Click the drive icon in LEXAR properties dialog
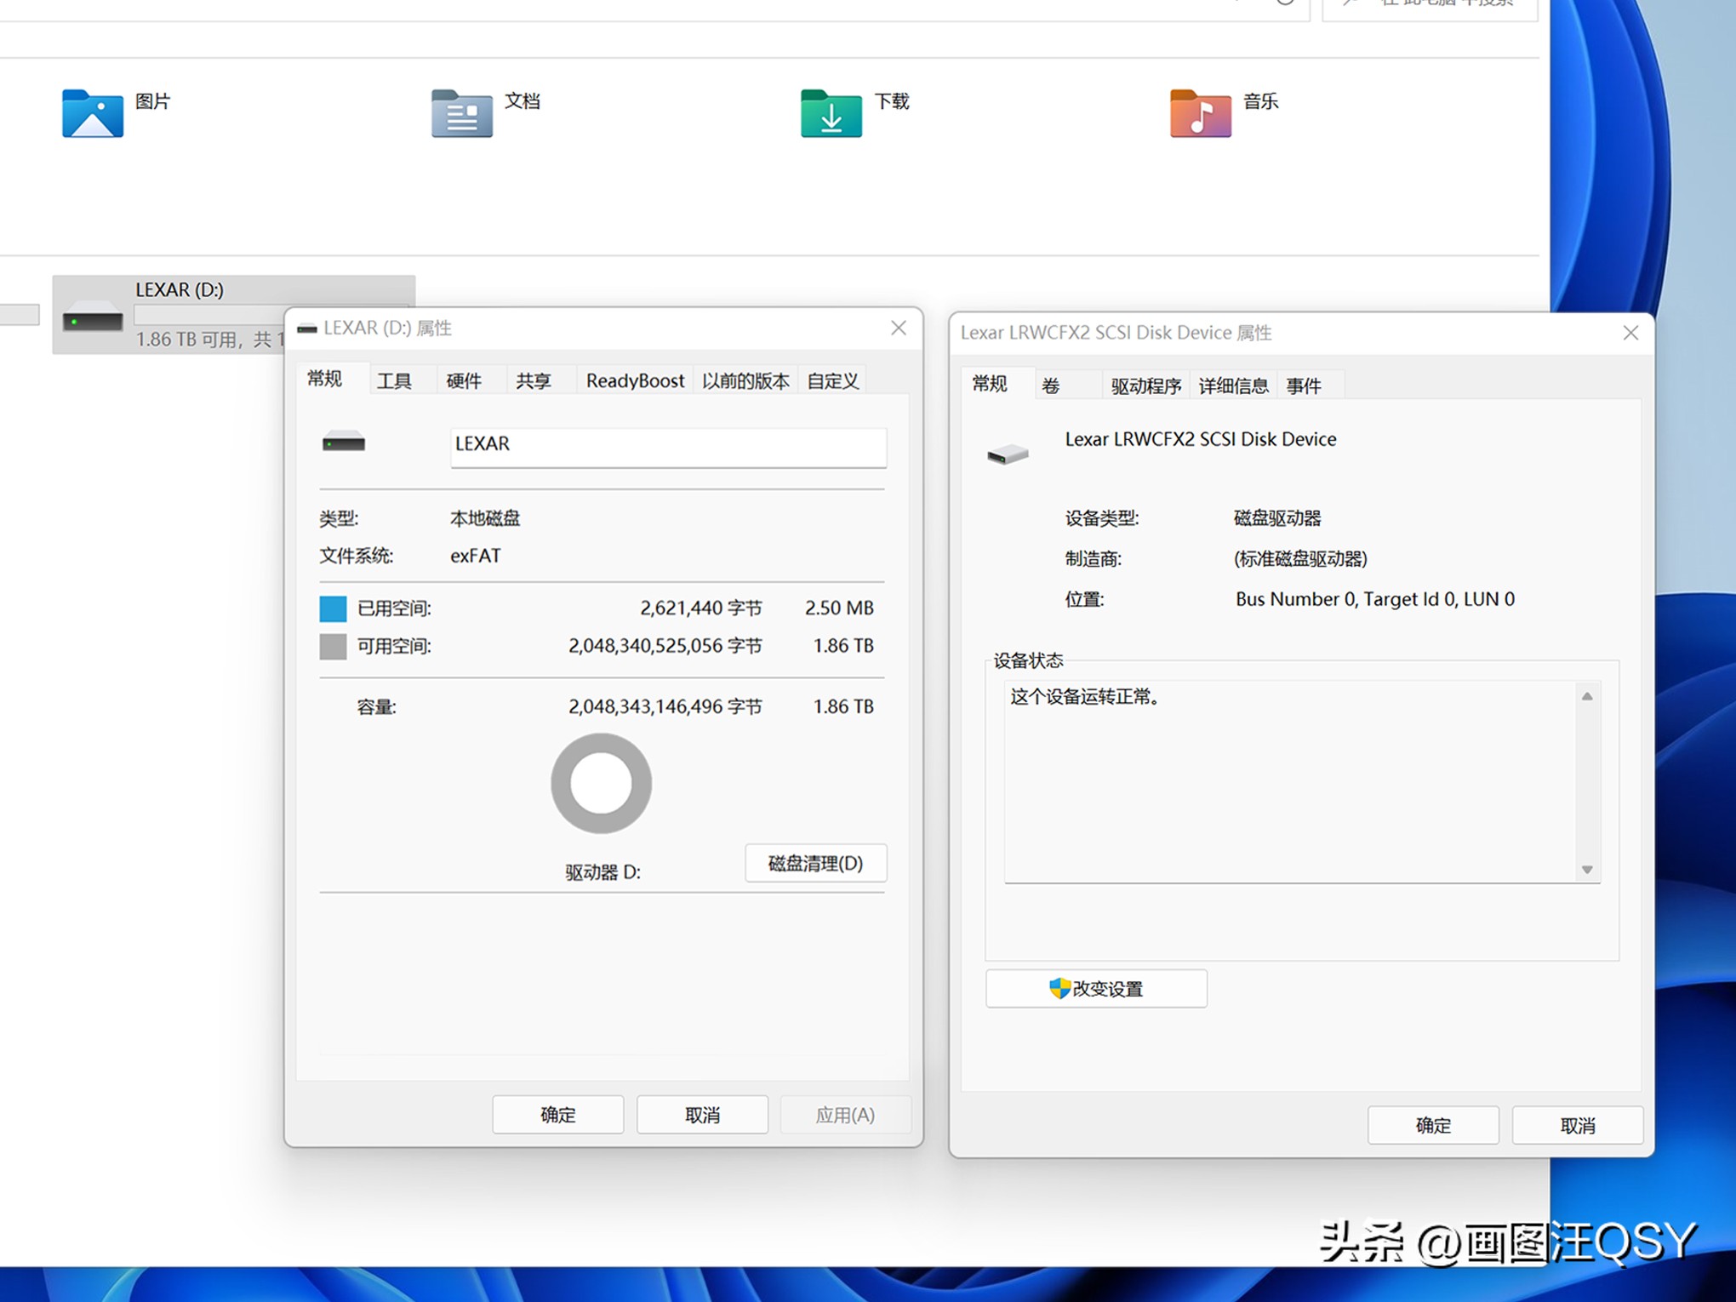The height and width of the screenshot is (1302, 1736). 344,443
